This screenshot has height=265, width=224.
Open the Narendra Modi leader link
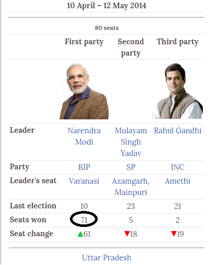pyautogui.click(x=84, y=136)
